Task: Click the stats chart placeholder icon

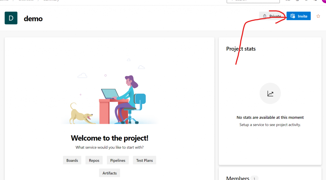Action: point(270,93)
